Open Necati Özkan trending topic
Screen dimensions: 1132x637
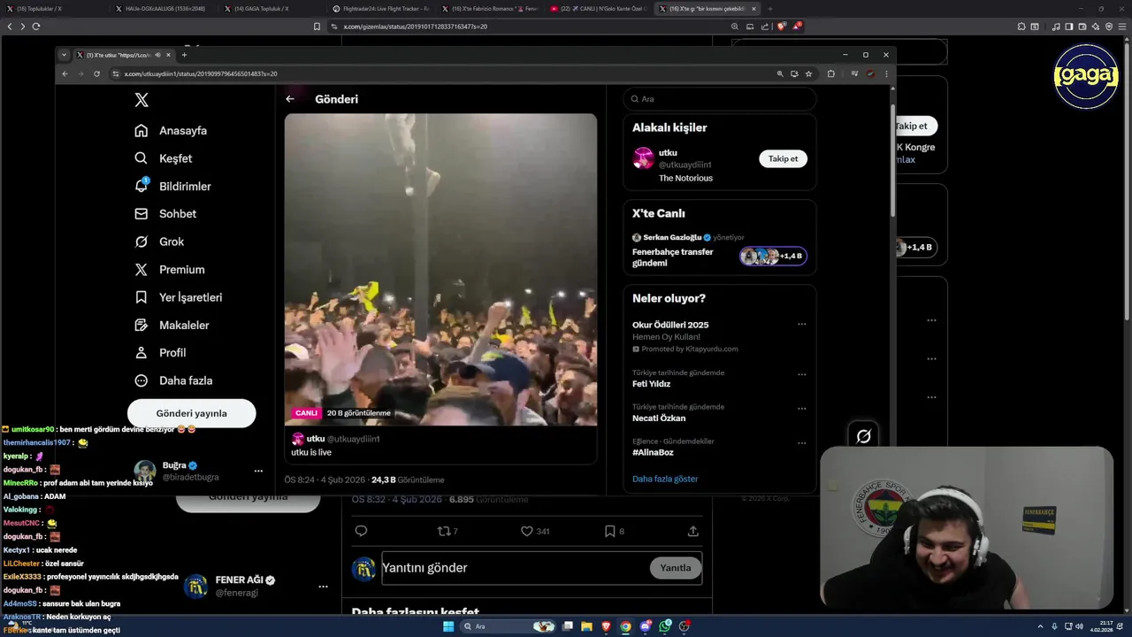click(659, 418)
